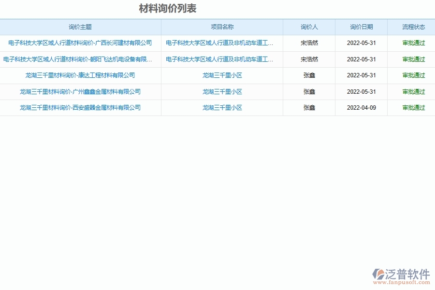Open inquiry 电子科技大学区域人行道材料询价-广西长河建材有限公司
This screenshot has width=435, height=290.
pyautogui.click(x=80, y=43)
